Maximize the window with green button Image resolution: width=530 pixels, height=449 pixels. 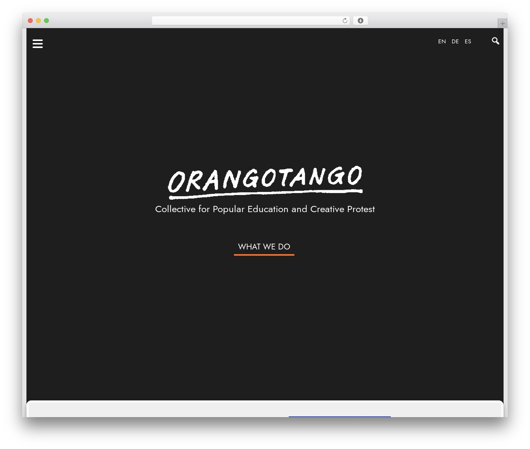click(46, 21)
